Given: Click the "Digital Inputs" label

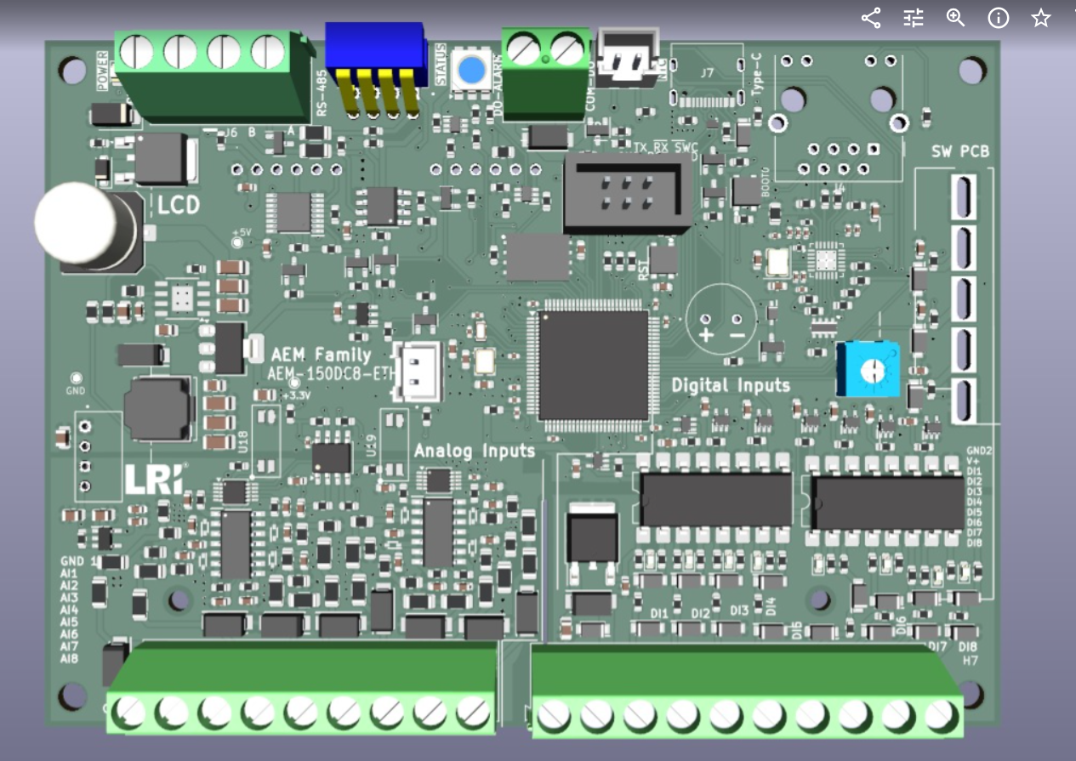Looking at the screenshot, I should coord(731,385).
